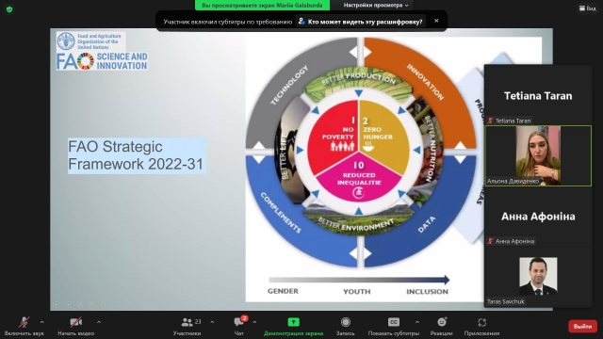Open Реакции reactions menu
603x339 pixels.
[442, 326]
